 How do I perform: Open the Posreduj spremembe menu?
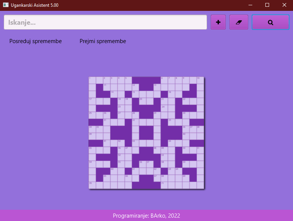pyautogui.click(x=36, y=41)
